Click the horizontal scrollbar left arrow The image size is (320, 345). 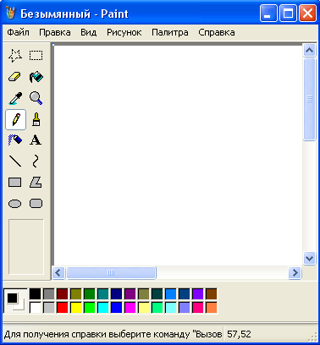click(x=58, y=272)
